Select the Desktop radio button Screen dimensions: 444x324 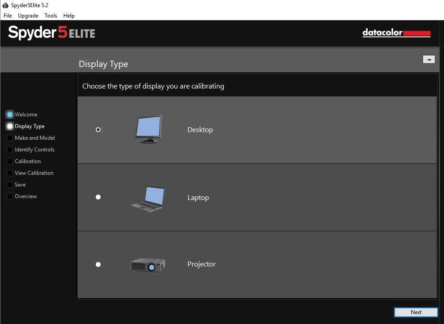(x=98, y=130)
